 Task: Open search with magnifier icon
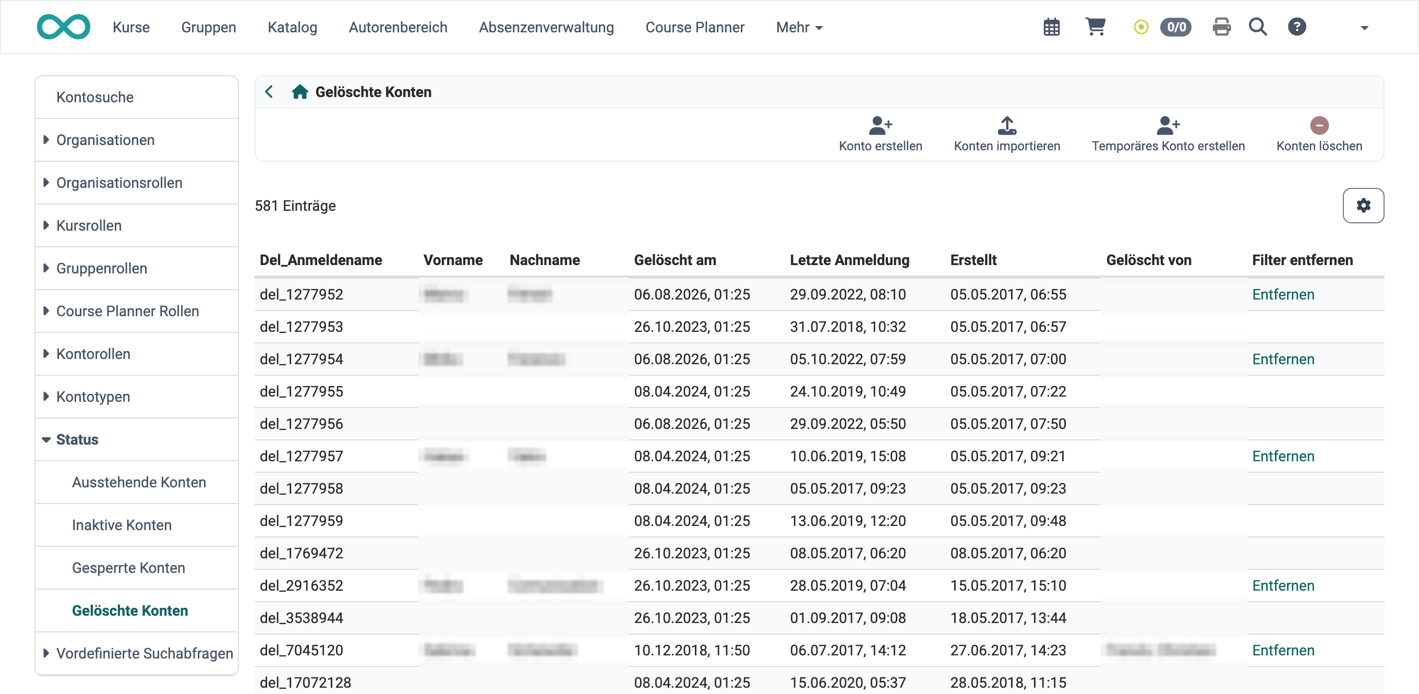point(1258,27)
